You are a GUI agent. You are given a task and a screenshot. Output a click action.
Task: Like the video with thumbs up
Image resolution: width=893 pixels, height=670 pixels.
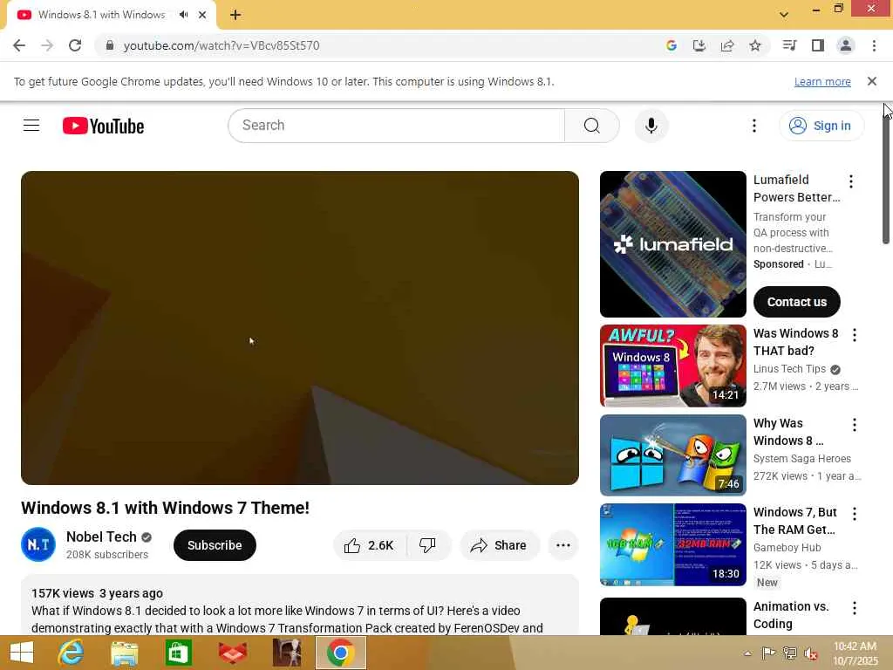click(x=369, y=545)
